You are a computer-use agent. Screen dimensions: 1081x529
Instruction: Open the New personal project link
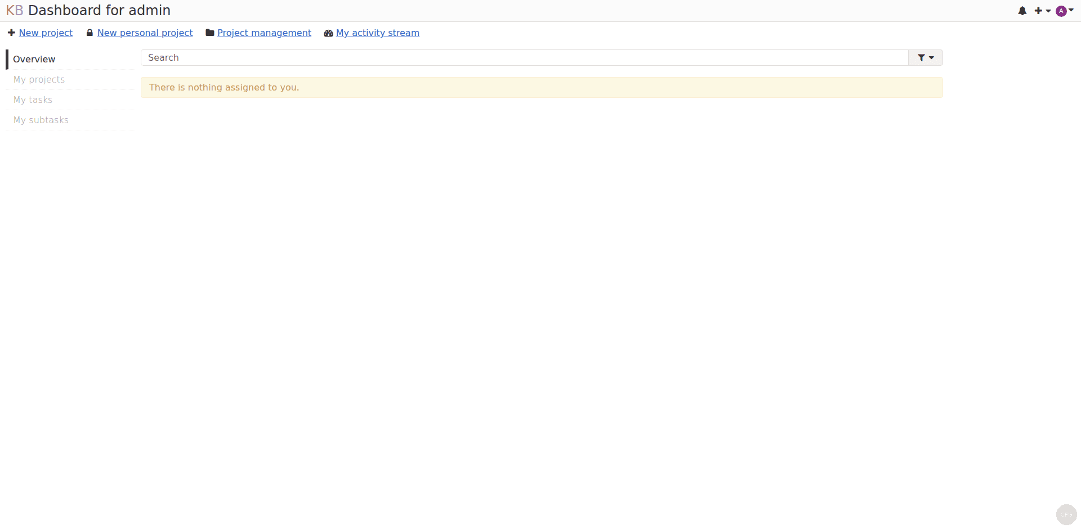tap(145, 33)
